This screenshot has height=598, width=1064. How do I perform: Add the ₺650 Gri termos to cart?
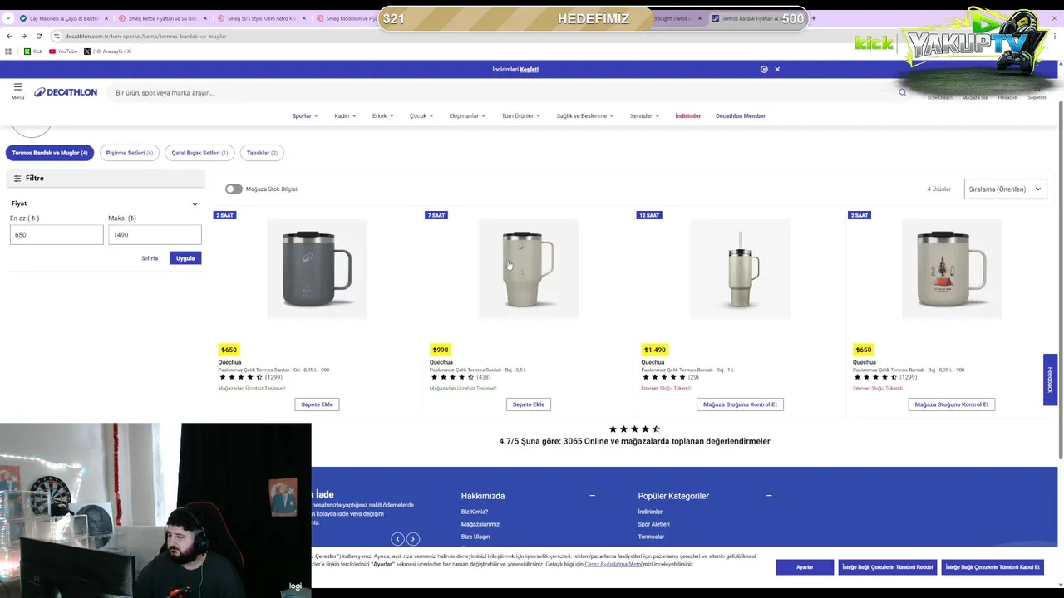pyautogui.click(x=317, y=404)
